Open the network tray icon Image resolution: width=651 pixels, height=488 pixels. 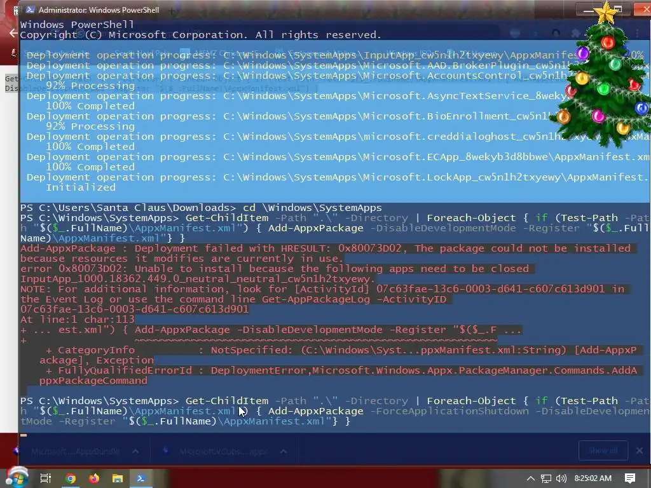pyautogui.click(x=546, y=478)
